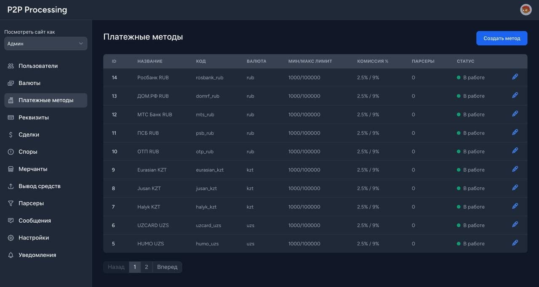539x287 pixels.
Task: Click the Вывод средств upload icon
Action: click(11, 186)
